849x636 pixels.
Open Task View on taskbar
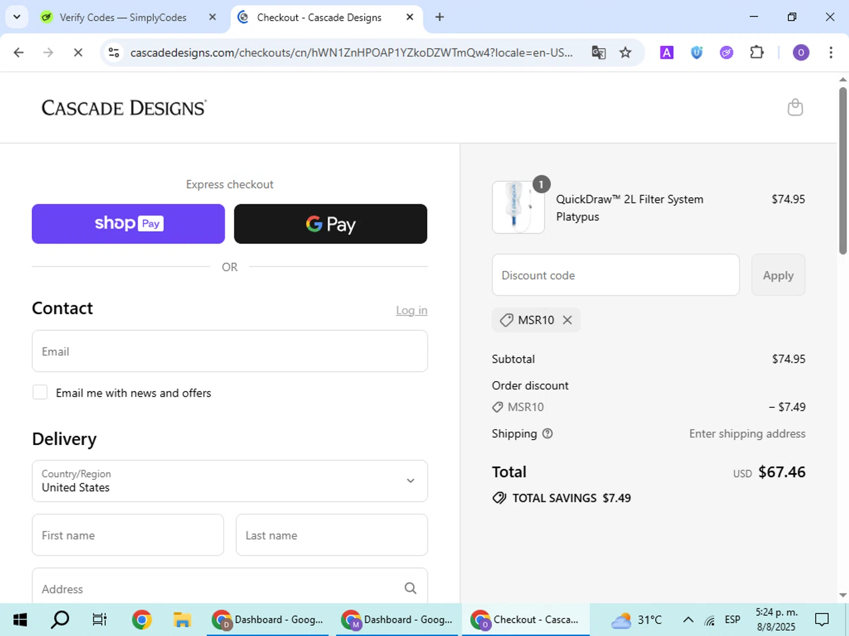pyautogui.click(x=100, y=620)
